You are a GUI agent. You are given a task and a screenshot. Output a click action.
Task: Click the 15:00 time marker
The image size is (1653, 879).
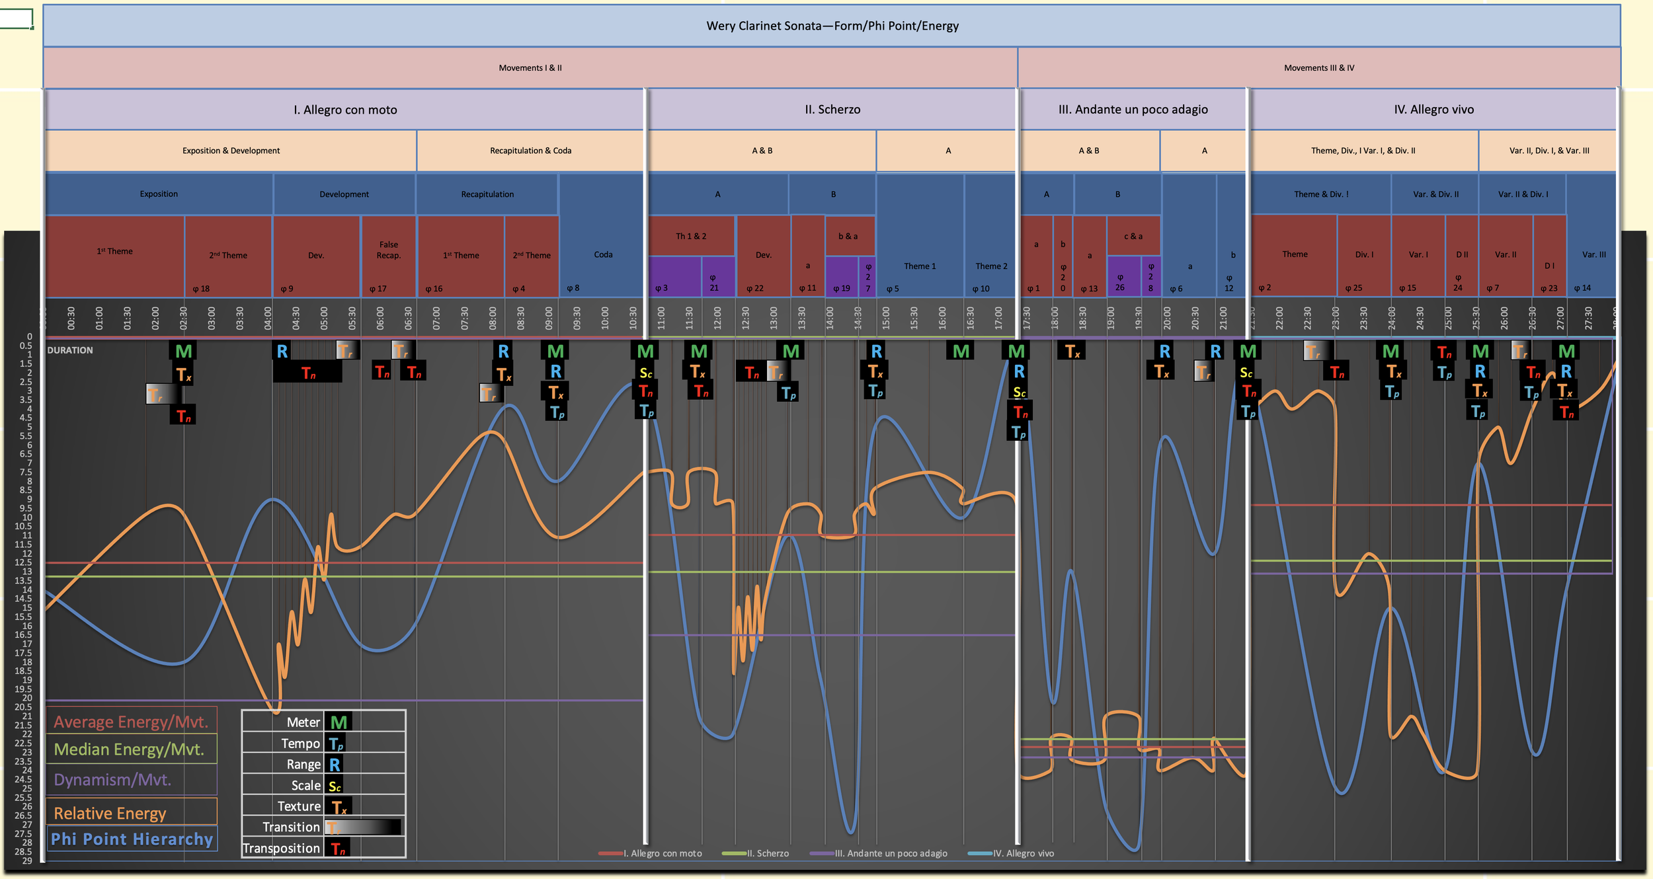coord(886,318)
